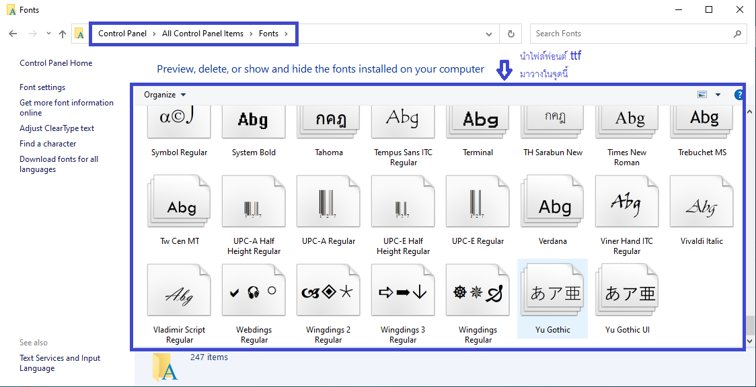This screenshot has height=387, width=756.
Task: Expand the chevron after All Control Panel Items
Action: 251,34
